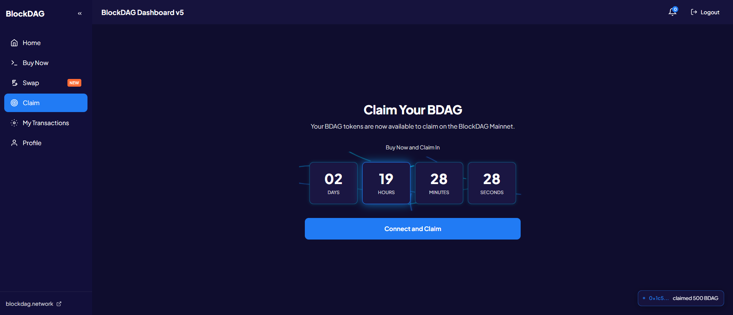Click the claimed 500 BDAG notification toast

[x=681, y=298]
